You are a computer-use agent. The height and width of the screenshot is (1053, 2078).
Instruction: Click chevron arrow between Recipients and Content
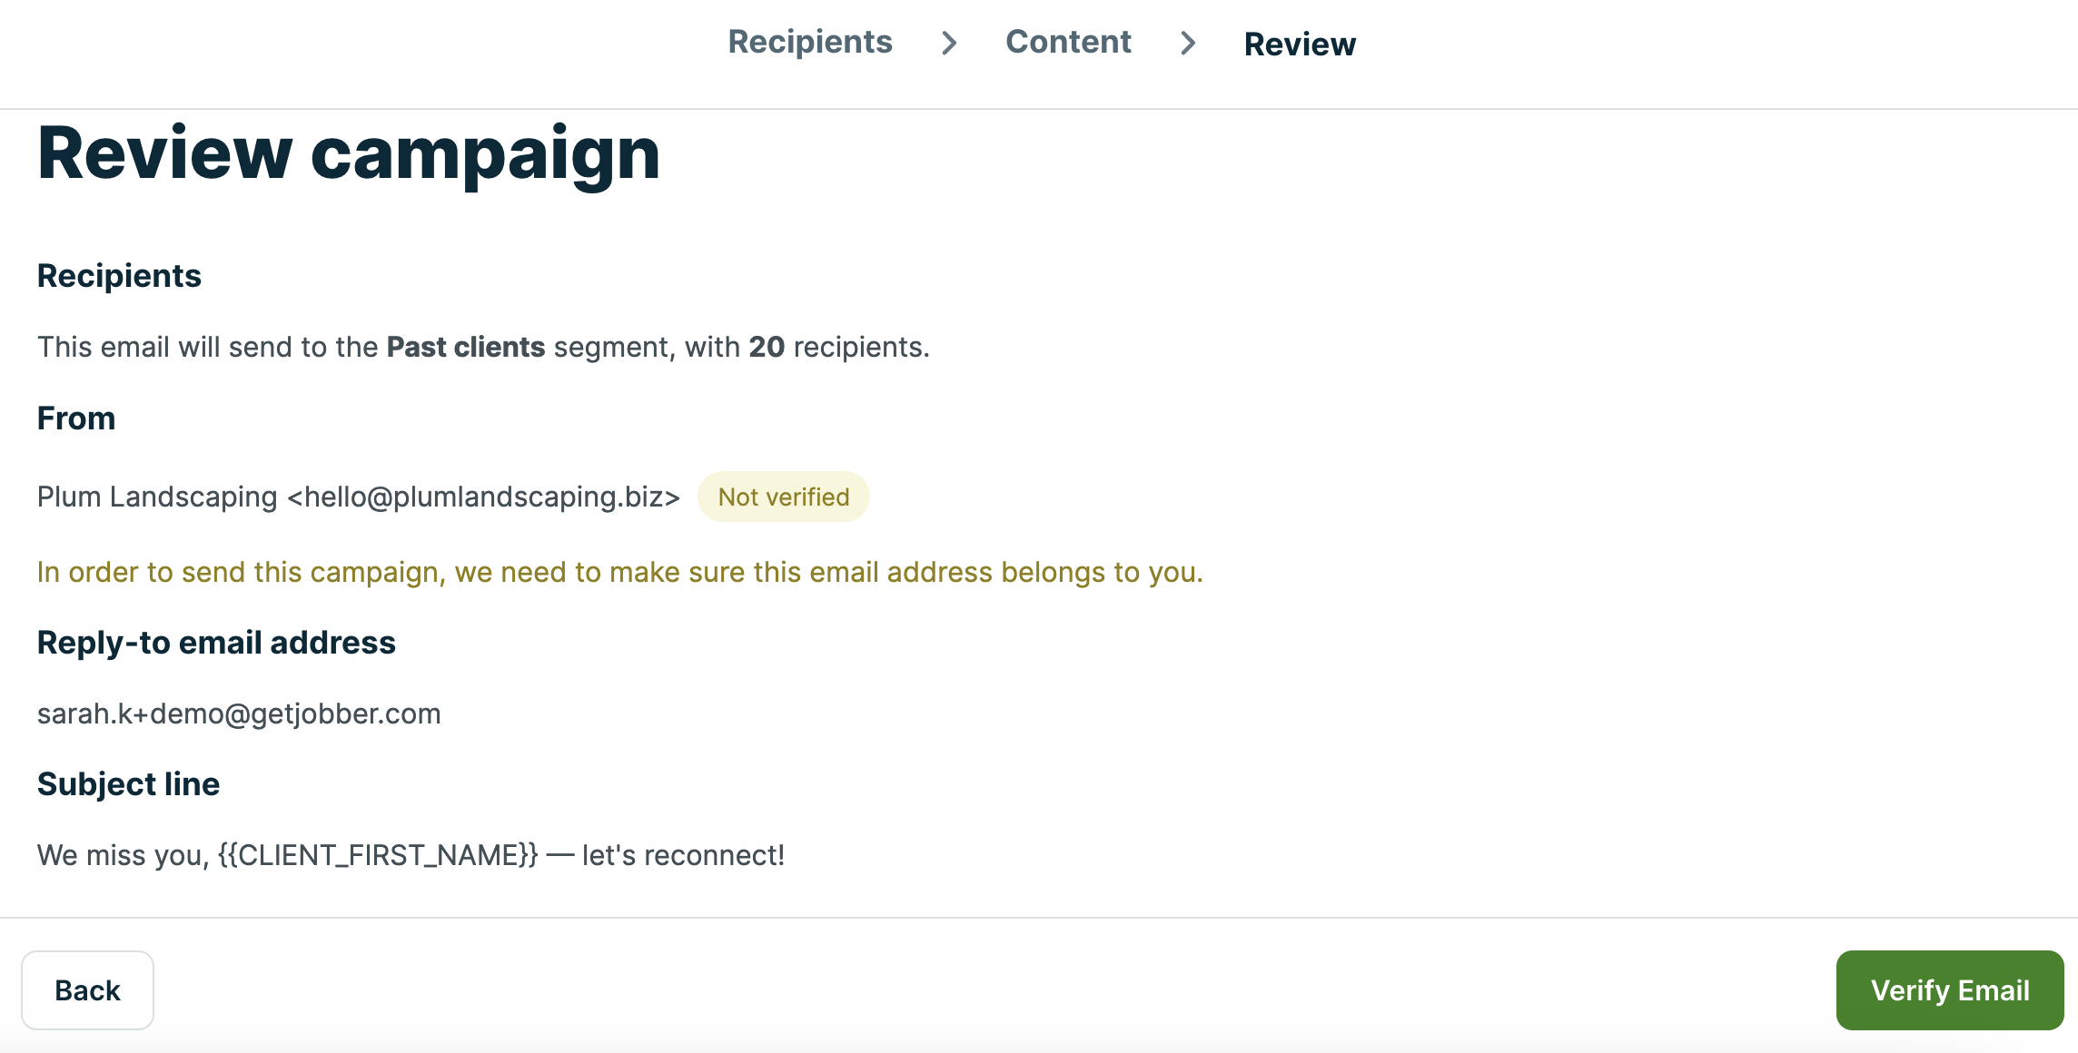pyautogui.click(x=949, y=43)
